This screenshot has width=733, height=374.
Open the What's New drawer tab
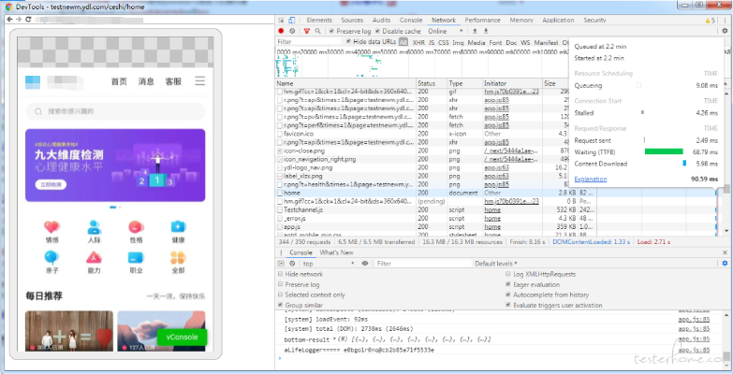click(x=336, y=252)
